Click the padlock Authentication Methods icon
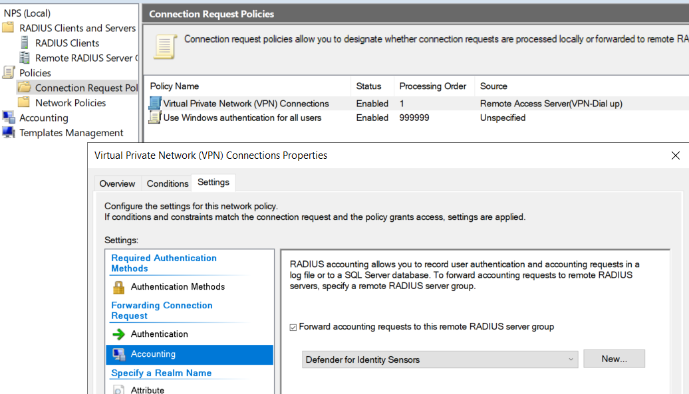The height and width of the screenshot is (394, 689). [x=118, y=287]
